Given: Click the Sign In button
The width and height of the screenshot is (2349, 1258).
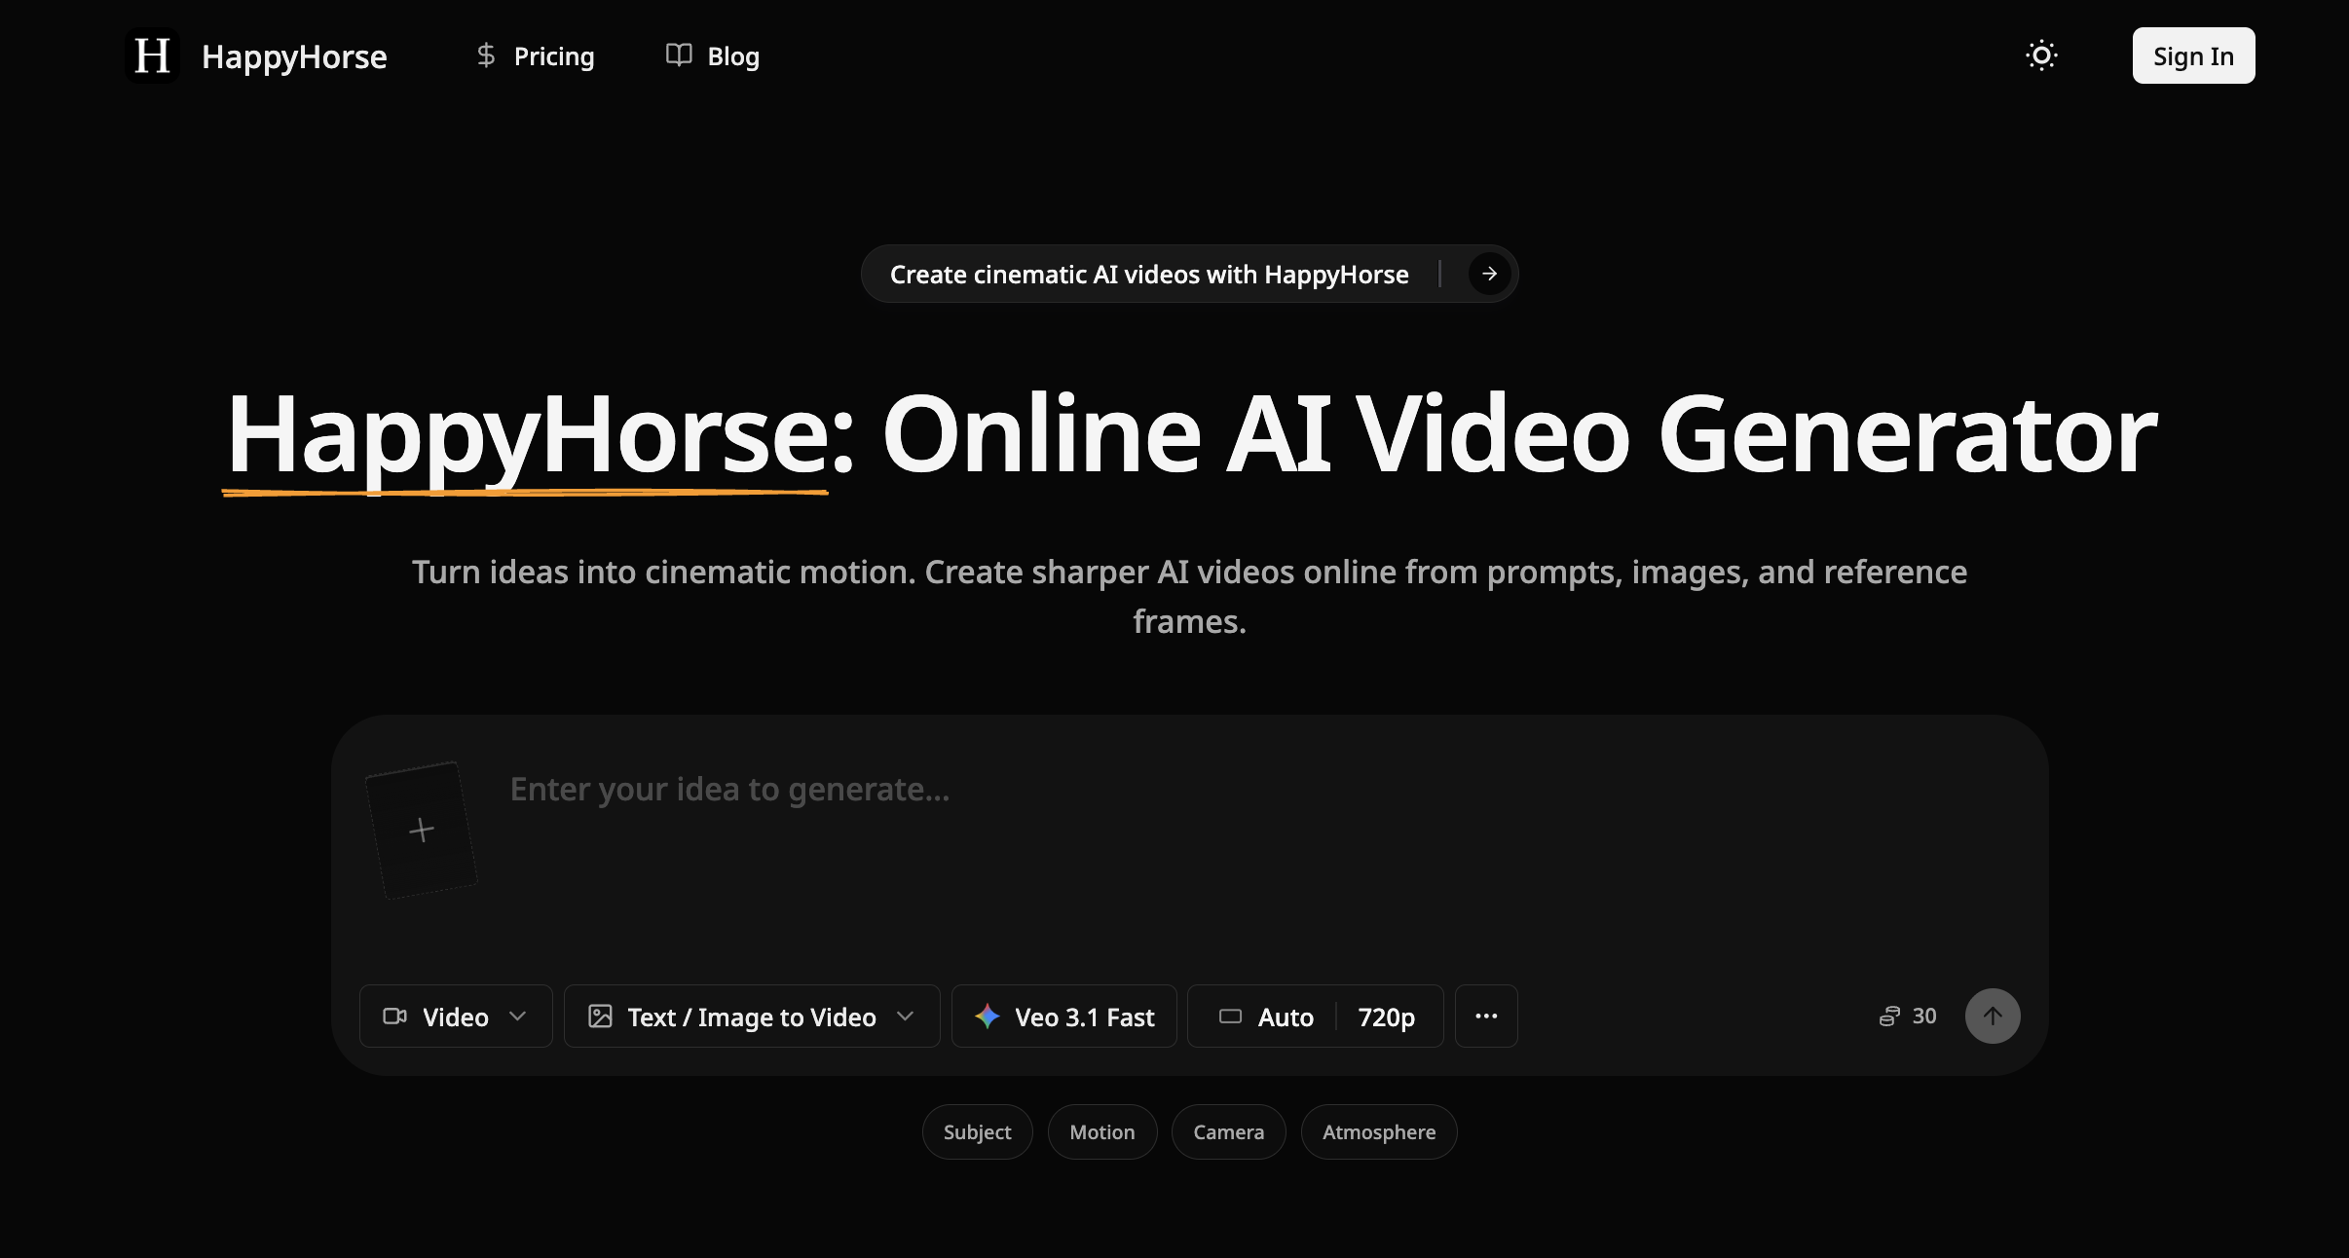Looking at the screenshot, I should pyautogui.click(x=2192, y=55).
